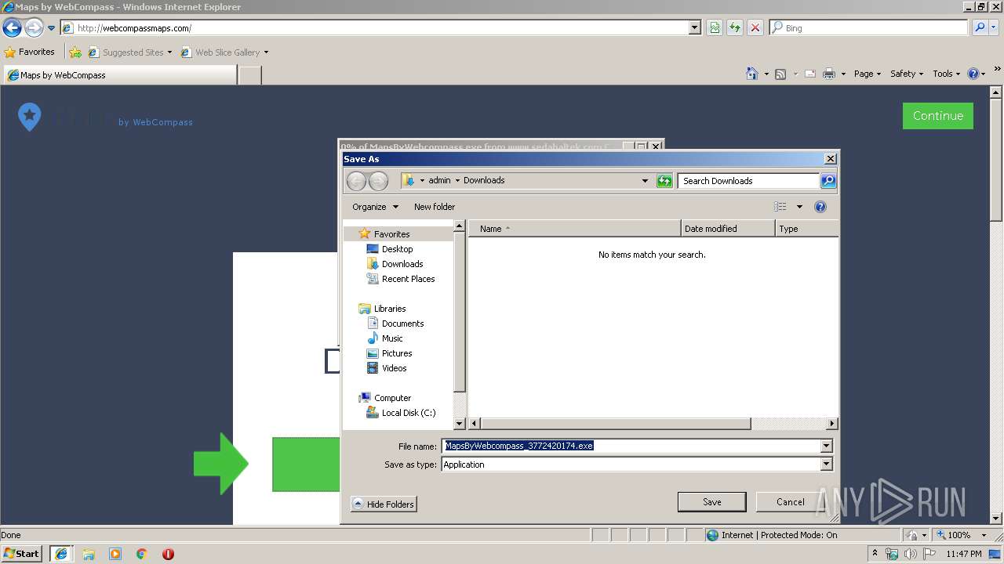Click the IE Forward navigation arrow

(x=33, y=28)
